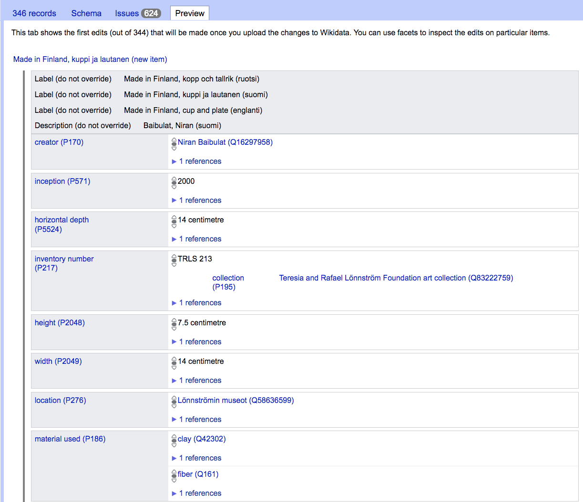Click rank icon beside width 14 centimetre

174,363
